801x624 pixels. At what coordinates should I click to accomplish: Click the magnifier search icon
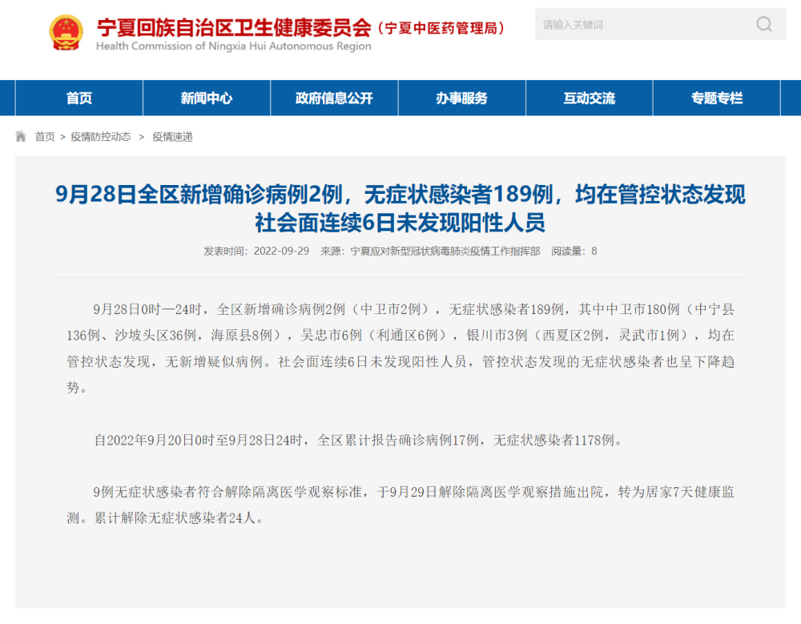tap(764, 24)
